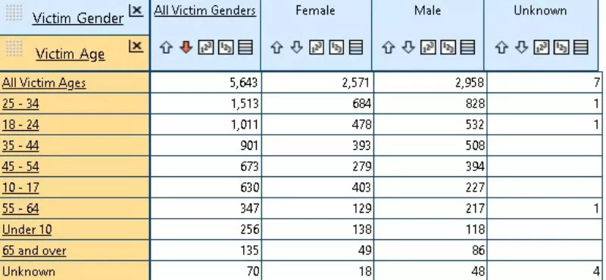Screen dimensions: 606x280
Task: Open the Victim Gender dimension link
Action: click(x=78, y=17)
